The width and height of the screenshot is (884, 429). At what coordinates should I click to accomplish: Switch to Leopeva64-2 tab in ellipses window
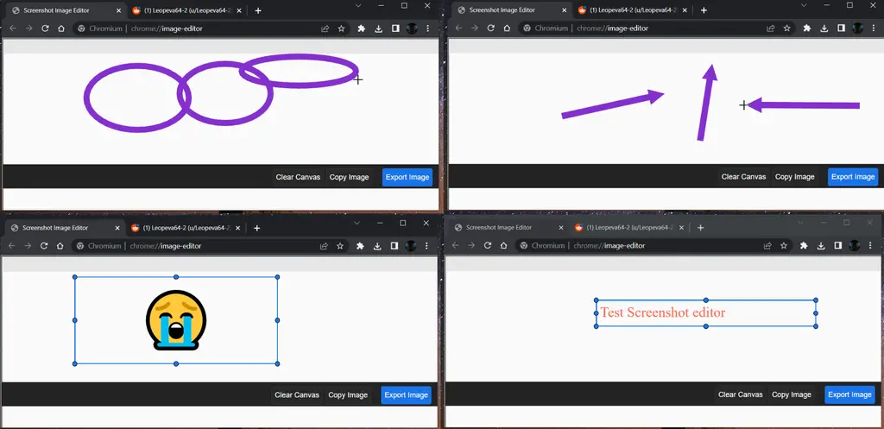pos(185,10)
